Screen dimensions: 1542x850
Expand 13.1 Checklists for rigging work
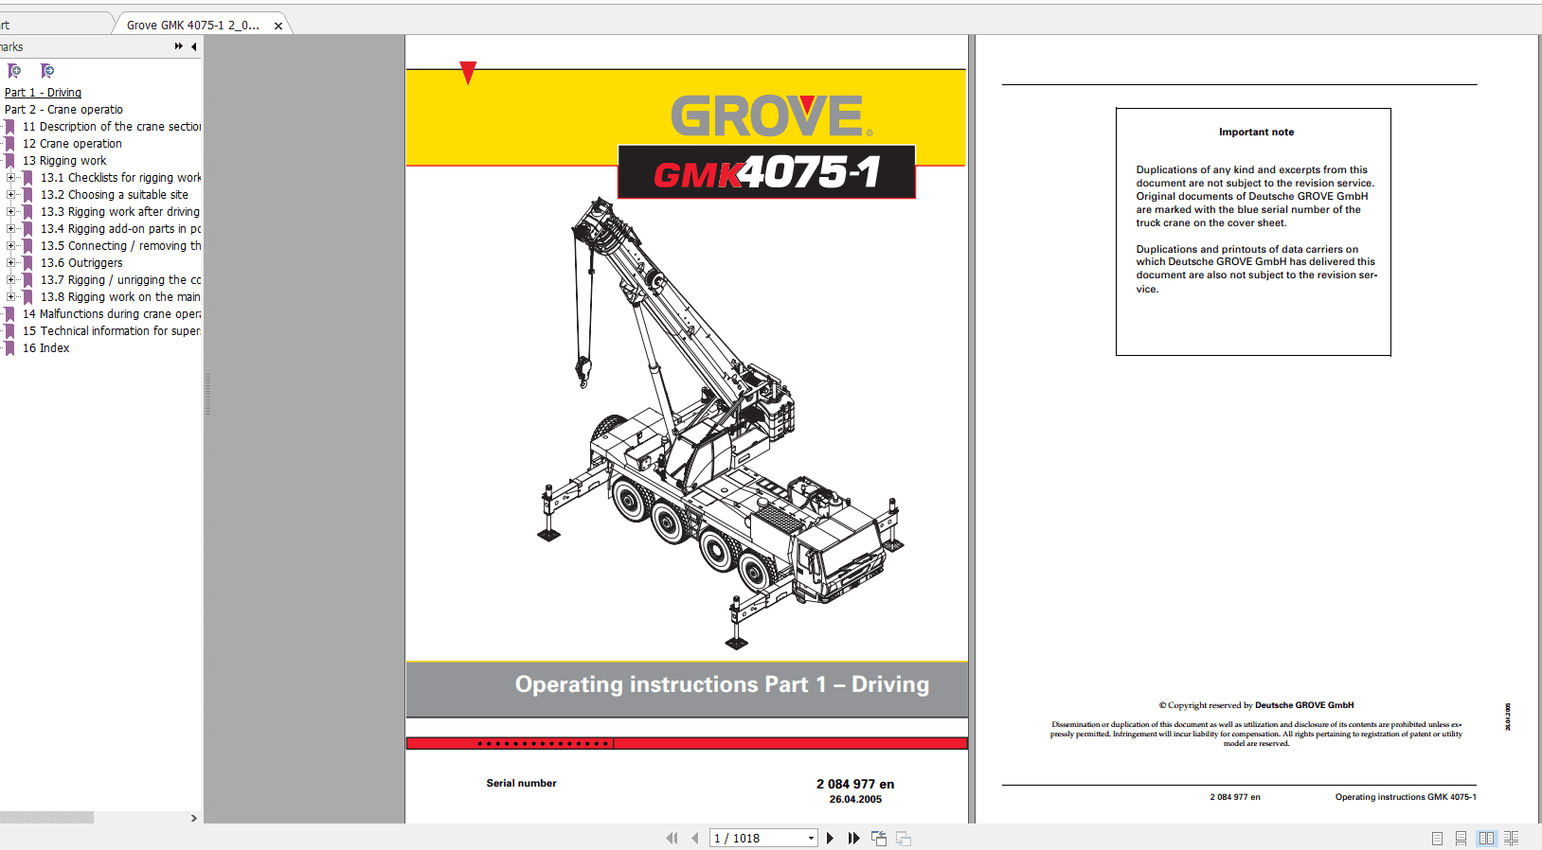(10, 178)
